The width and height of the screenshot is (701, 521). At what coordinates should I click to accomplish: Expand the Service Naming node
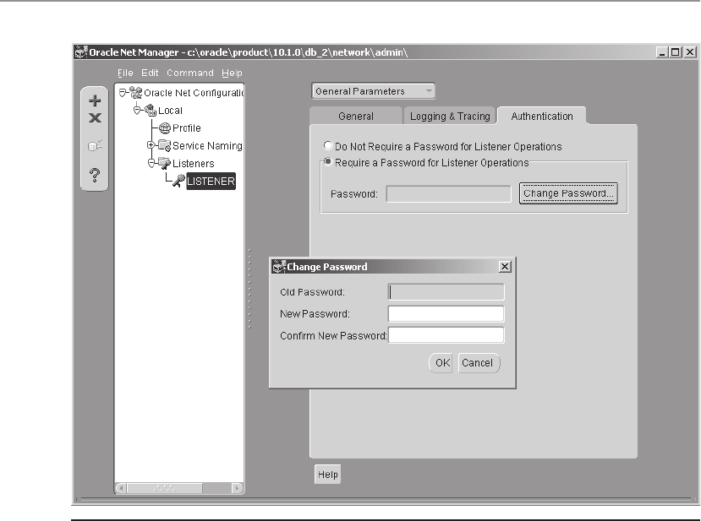[x=151, y=145]
